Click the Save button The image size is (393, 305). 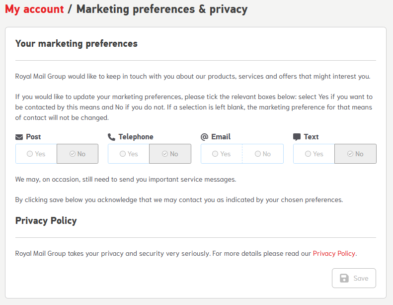click(x=354, y=278)
